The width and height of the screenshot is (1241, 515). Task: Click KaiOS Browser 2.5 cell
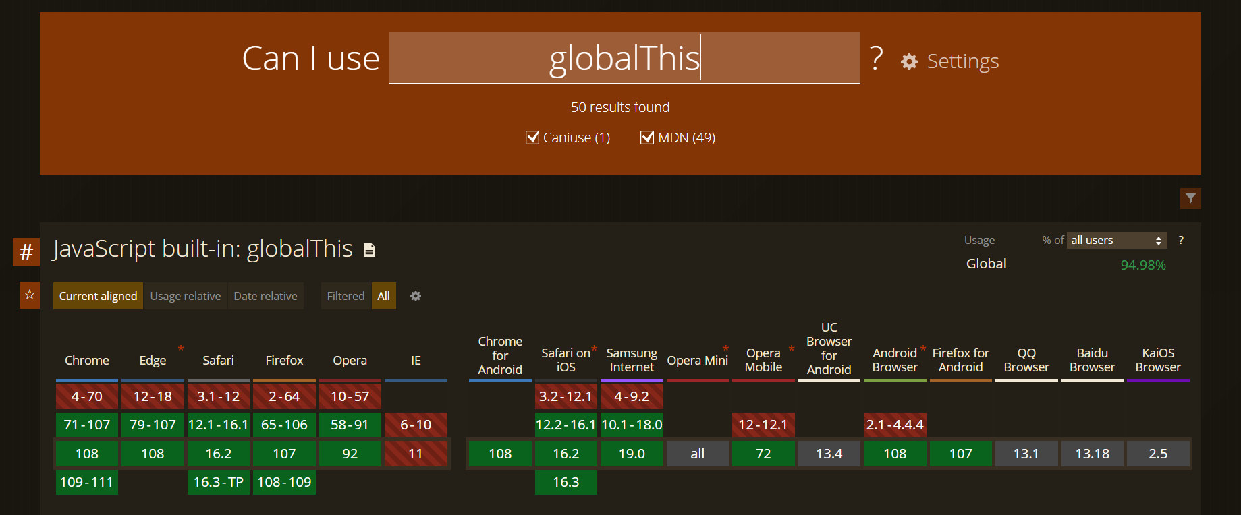1158,454
